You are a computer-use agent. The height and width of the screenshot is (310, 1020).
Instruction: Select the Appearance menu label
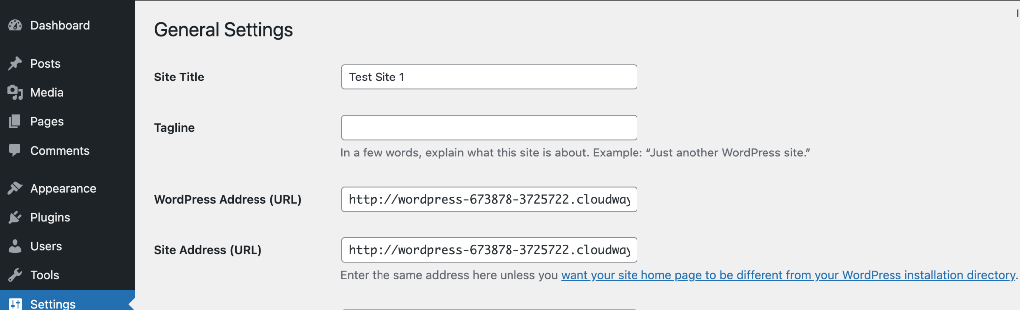point(63,189)
